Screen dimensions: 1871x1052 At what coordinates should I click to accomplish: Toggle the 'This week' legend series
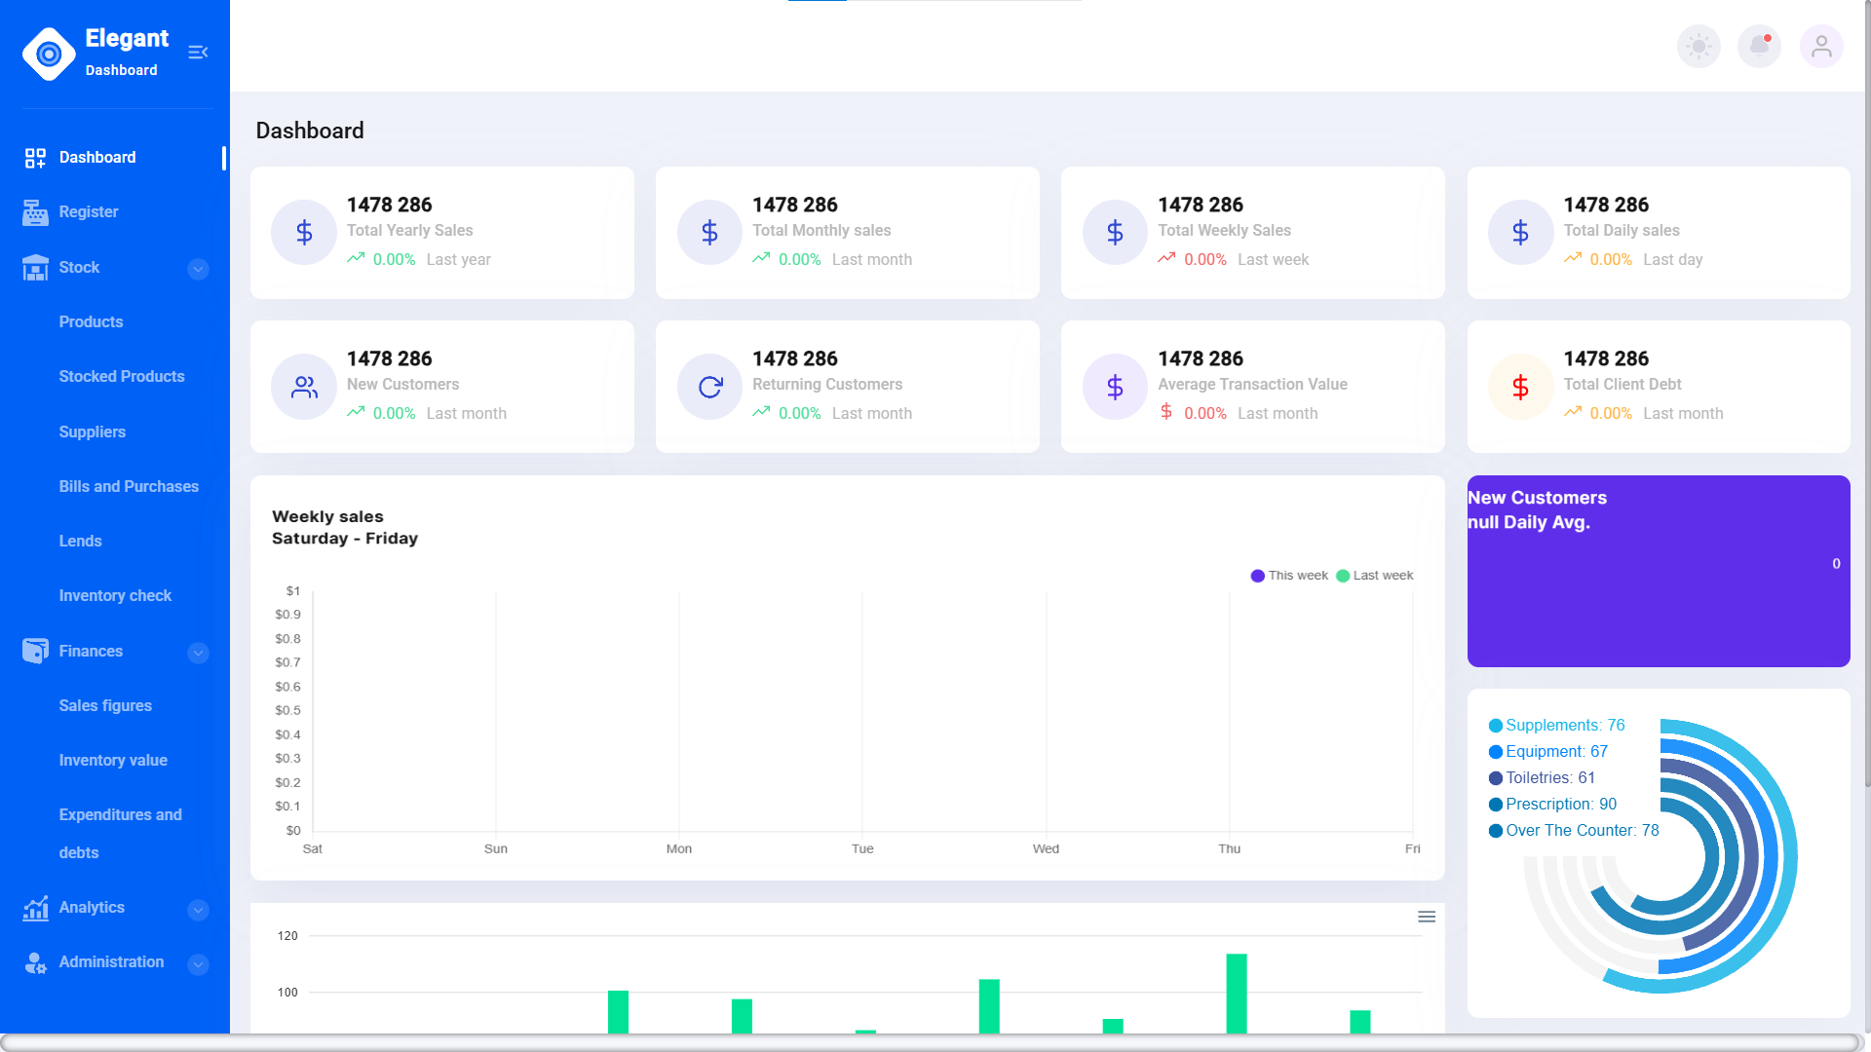[1289, 576]
